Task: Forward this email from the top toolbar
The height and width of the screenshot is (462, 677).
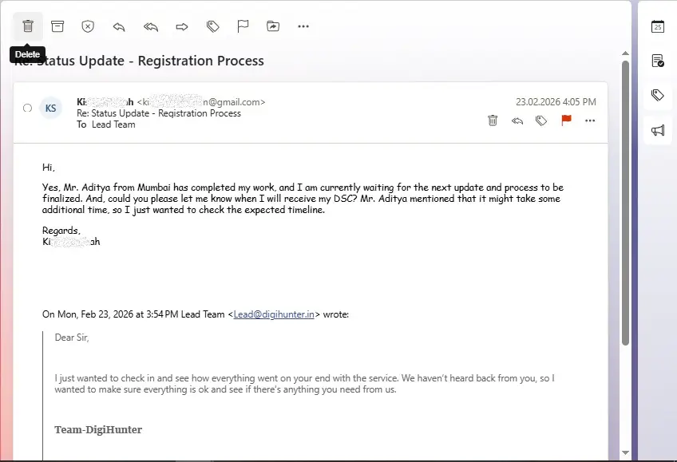Action: 181,26
